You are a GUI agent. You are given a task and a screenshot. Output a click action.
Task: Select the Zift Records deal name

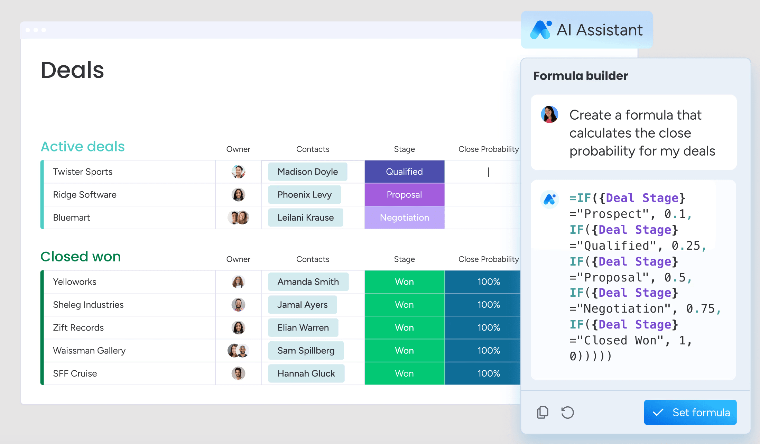tap(78, 327)
